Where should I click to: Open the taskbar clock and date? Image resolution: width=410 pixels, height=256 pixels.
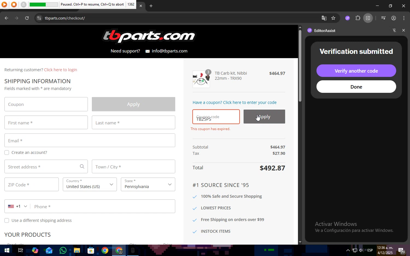pyautogui.click(x=385, y=250)
